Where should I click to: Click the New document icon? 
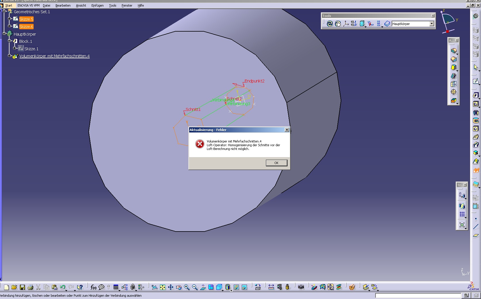(x=6, y=287)
